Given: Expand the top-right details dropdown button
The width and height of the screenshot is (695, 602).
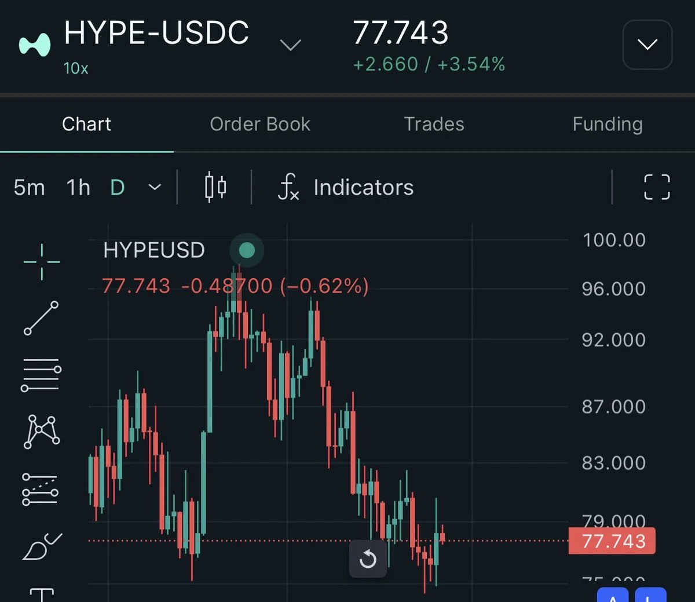Looking at the screenshot, I should click(x=648, y=45).
